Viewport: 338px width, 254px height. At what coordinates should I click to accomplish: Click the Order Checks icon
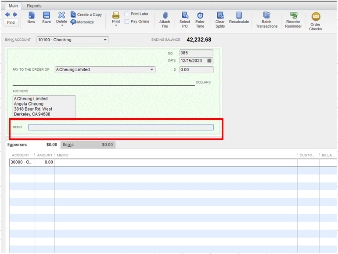pyautogui.click(x=316, y=16)
